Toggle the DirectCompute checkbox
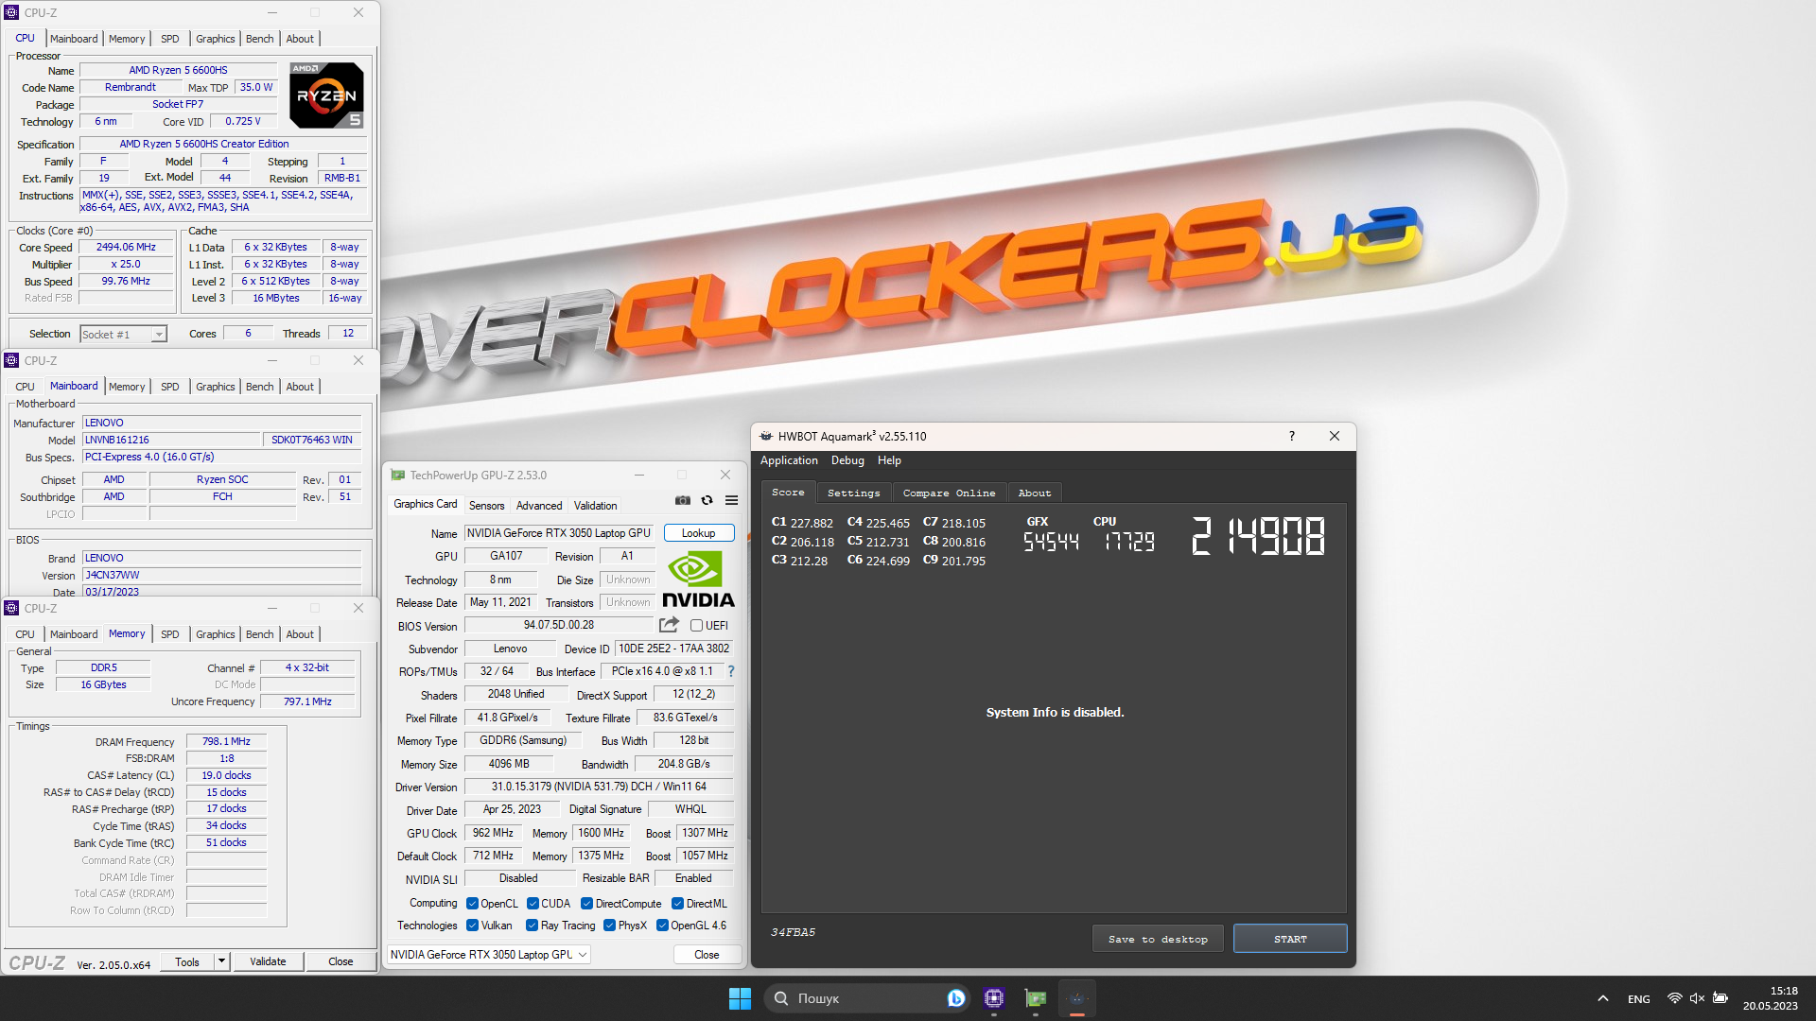The height and width of the screenshot is (1021, 1816). pyautogui.click(x=586, y=904)
